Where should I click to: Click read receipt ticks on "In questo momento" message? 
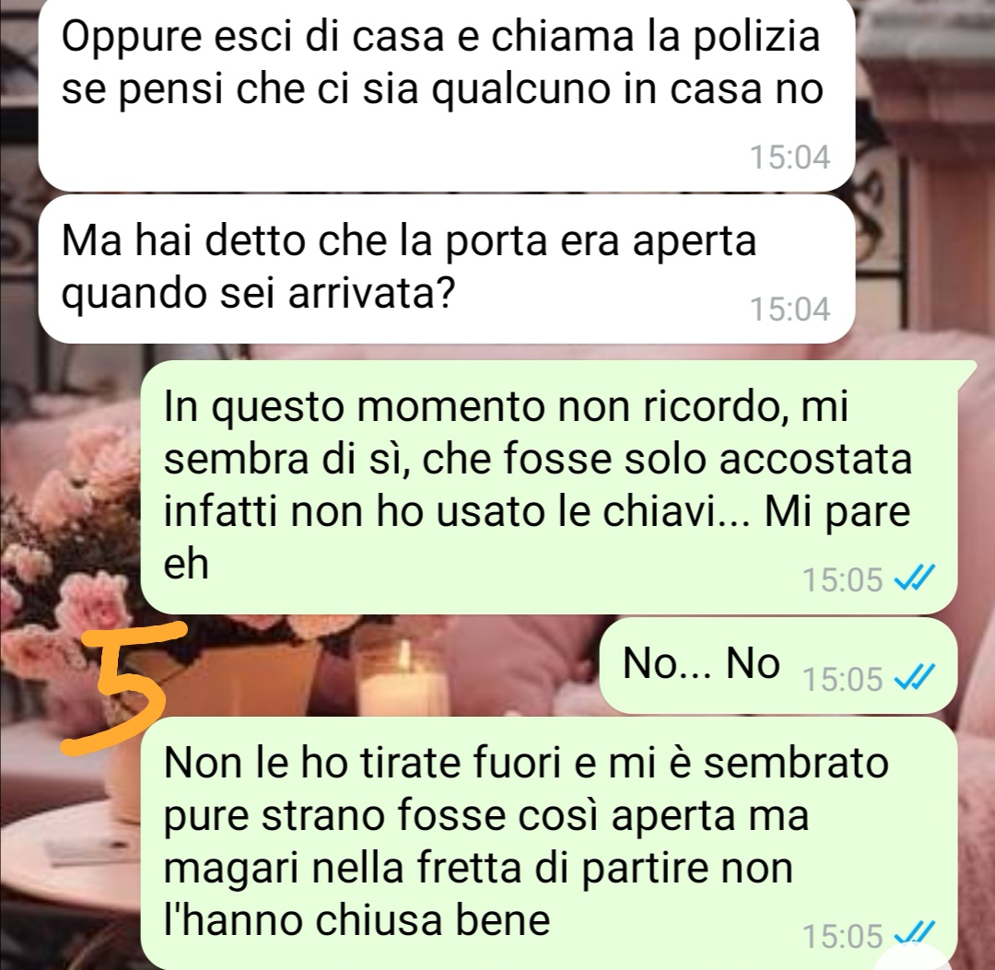pos(915,579)
